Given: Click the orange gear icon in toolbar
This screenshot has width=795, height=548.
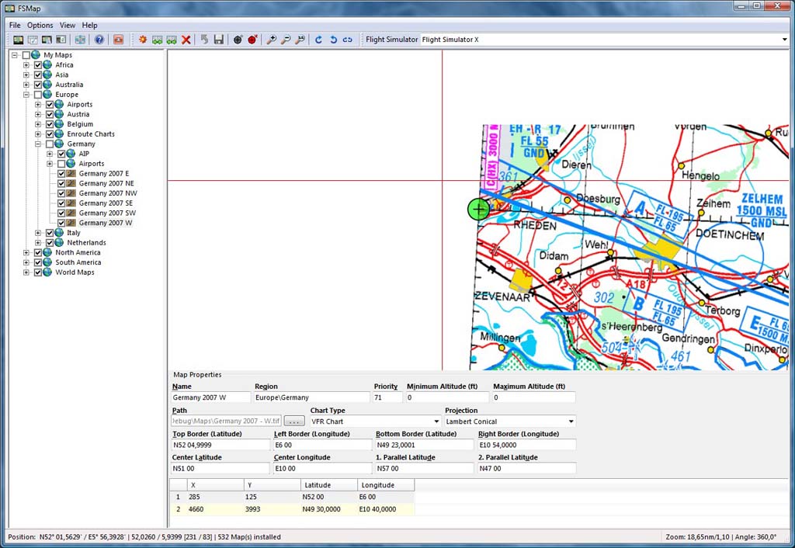Looking at the screenshot, I should [x=143, y=40].
